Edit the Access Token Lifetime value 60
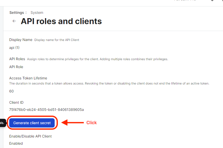This screenshot has height=148, width=223. (x=11, y=91)
